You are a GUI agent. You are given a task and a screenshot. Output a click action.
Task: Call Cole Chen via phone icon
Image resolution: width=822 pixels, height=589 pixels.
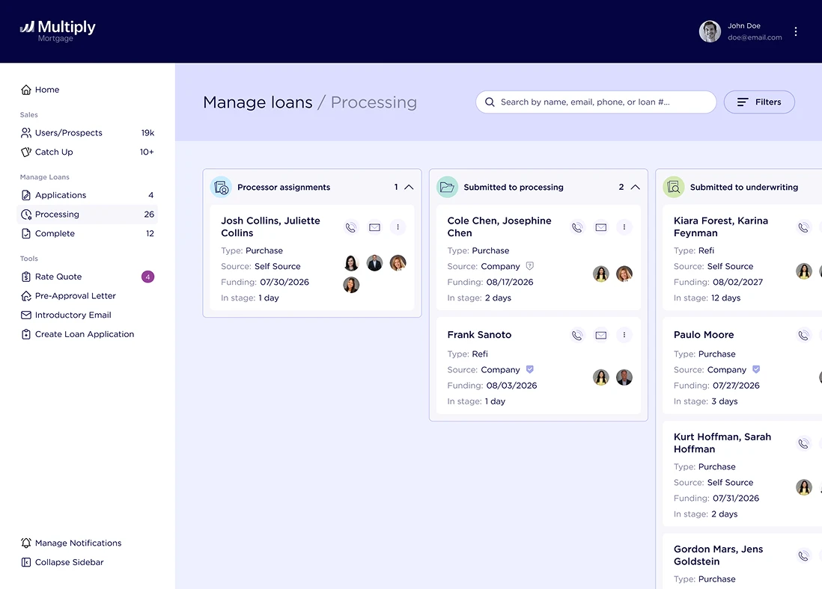point(577,227)
